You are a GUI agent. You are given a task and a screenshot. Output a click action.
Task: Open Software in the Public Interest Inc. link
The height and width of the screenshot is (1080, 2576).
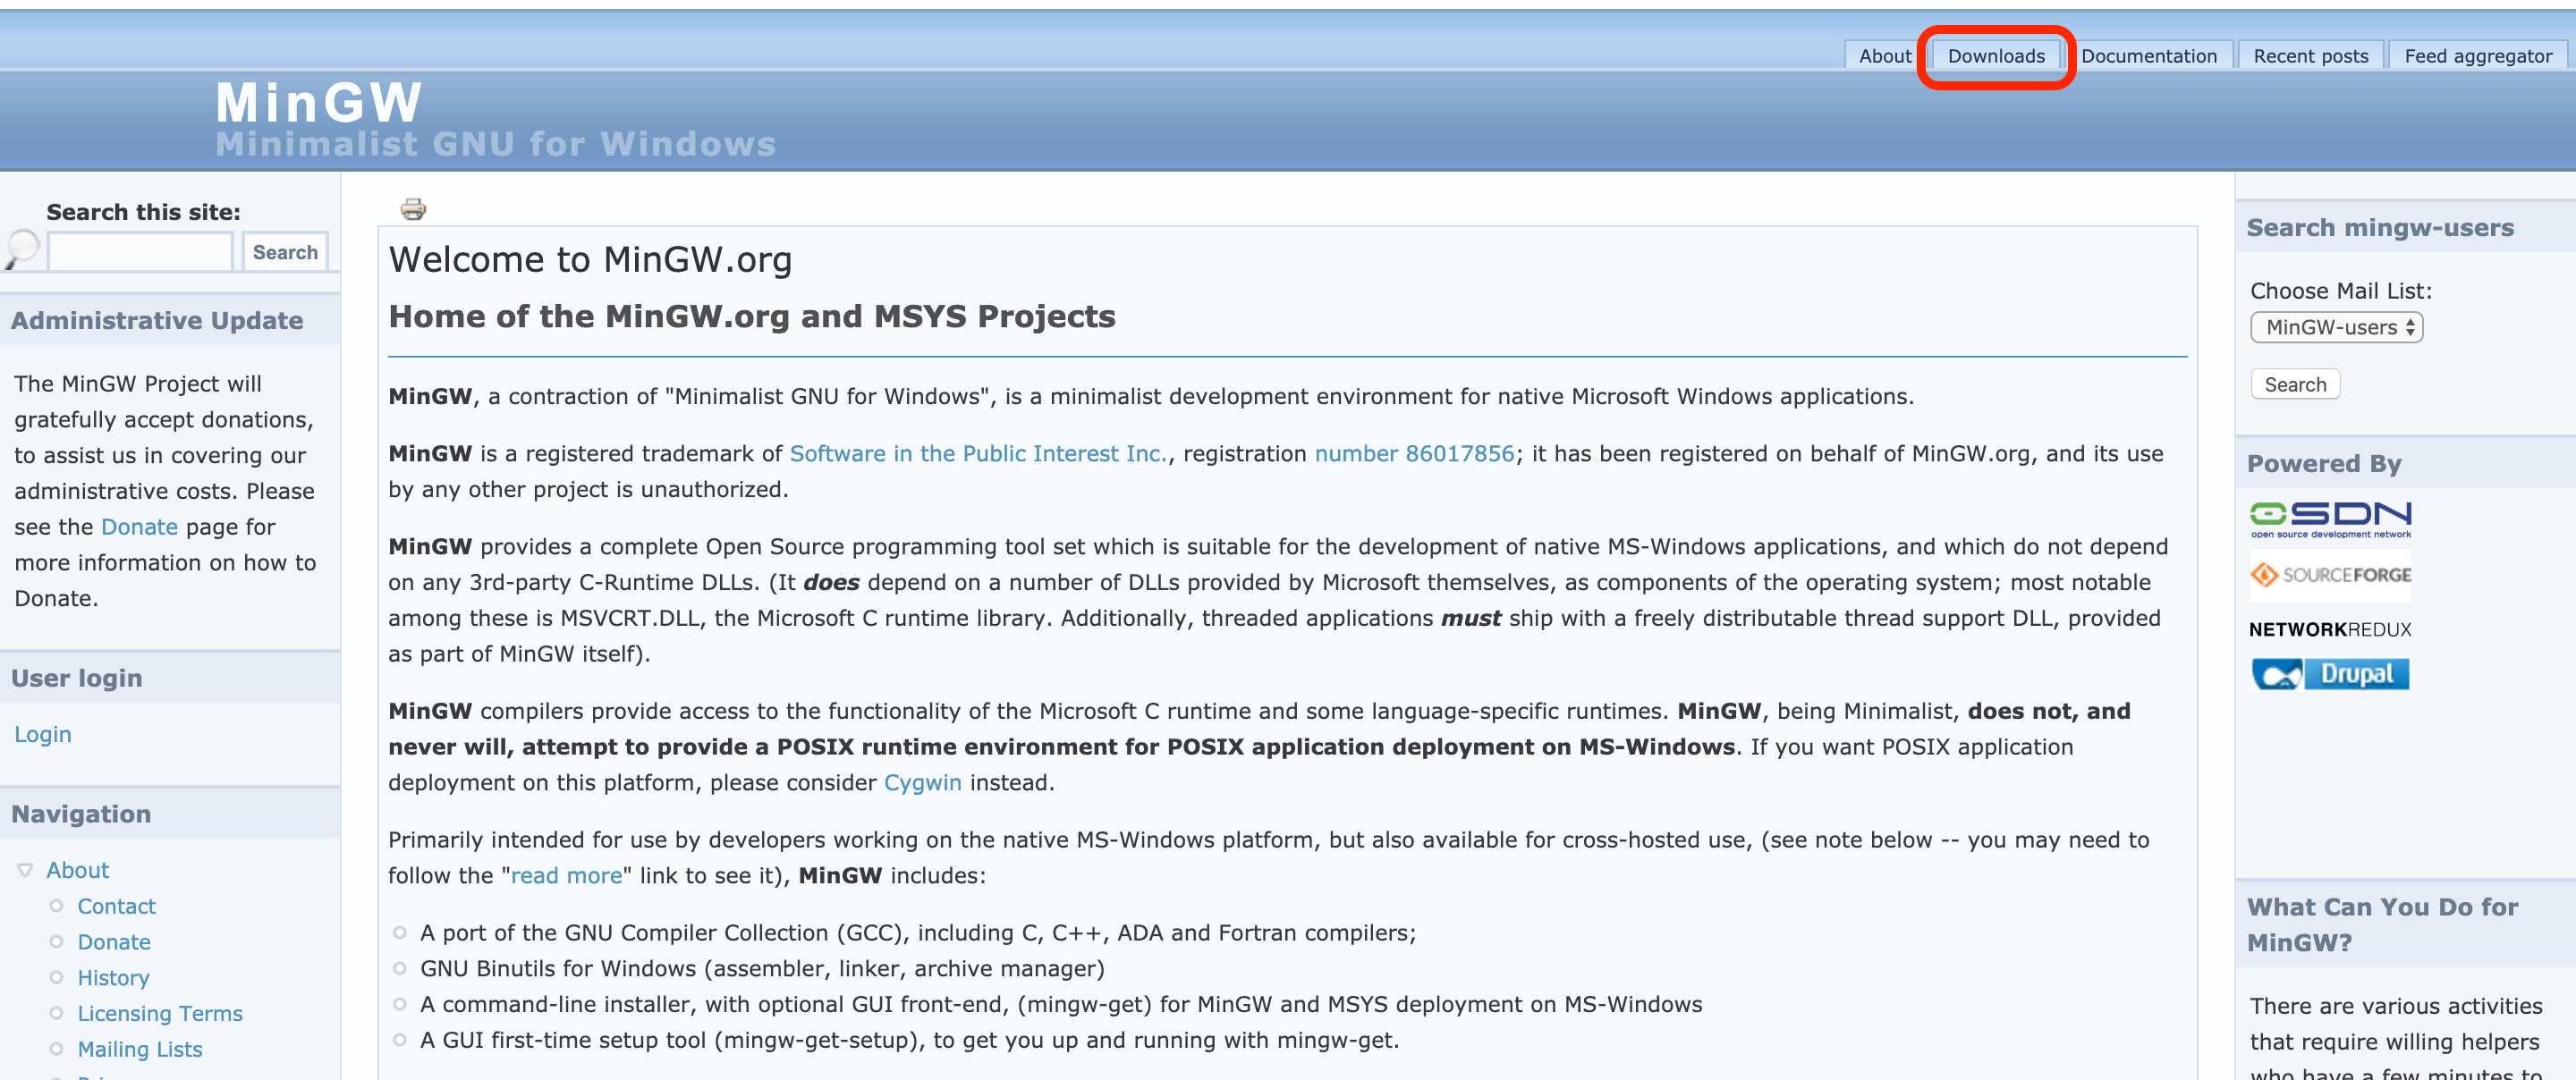(979, 454)
